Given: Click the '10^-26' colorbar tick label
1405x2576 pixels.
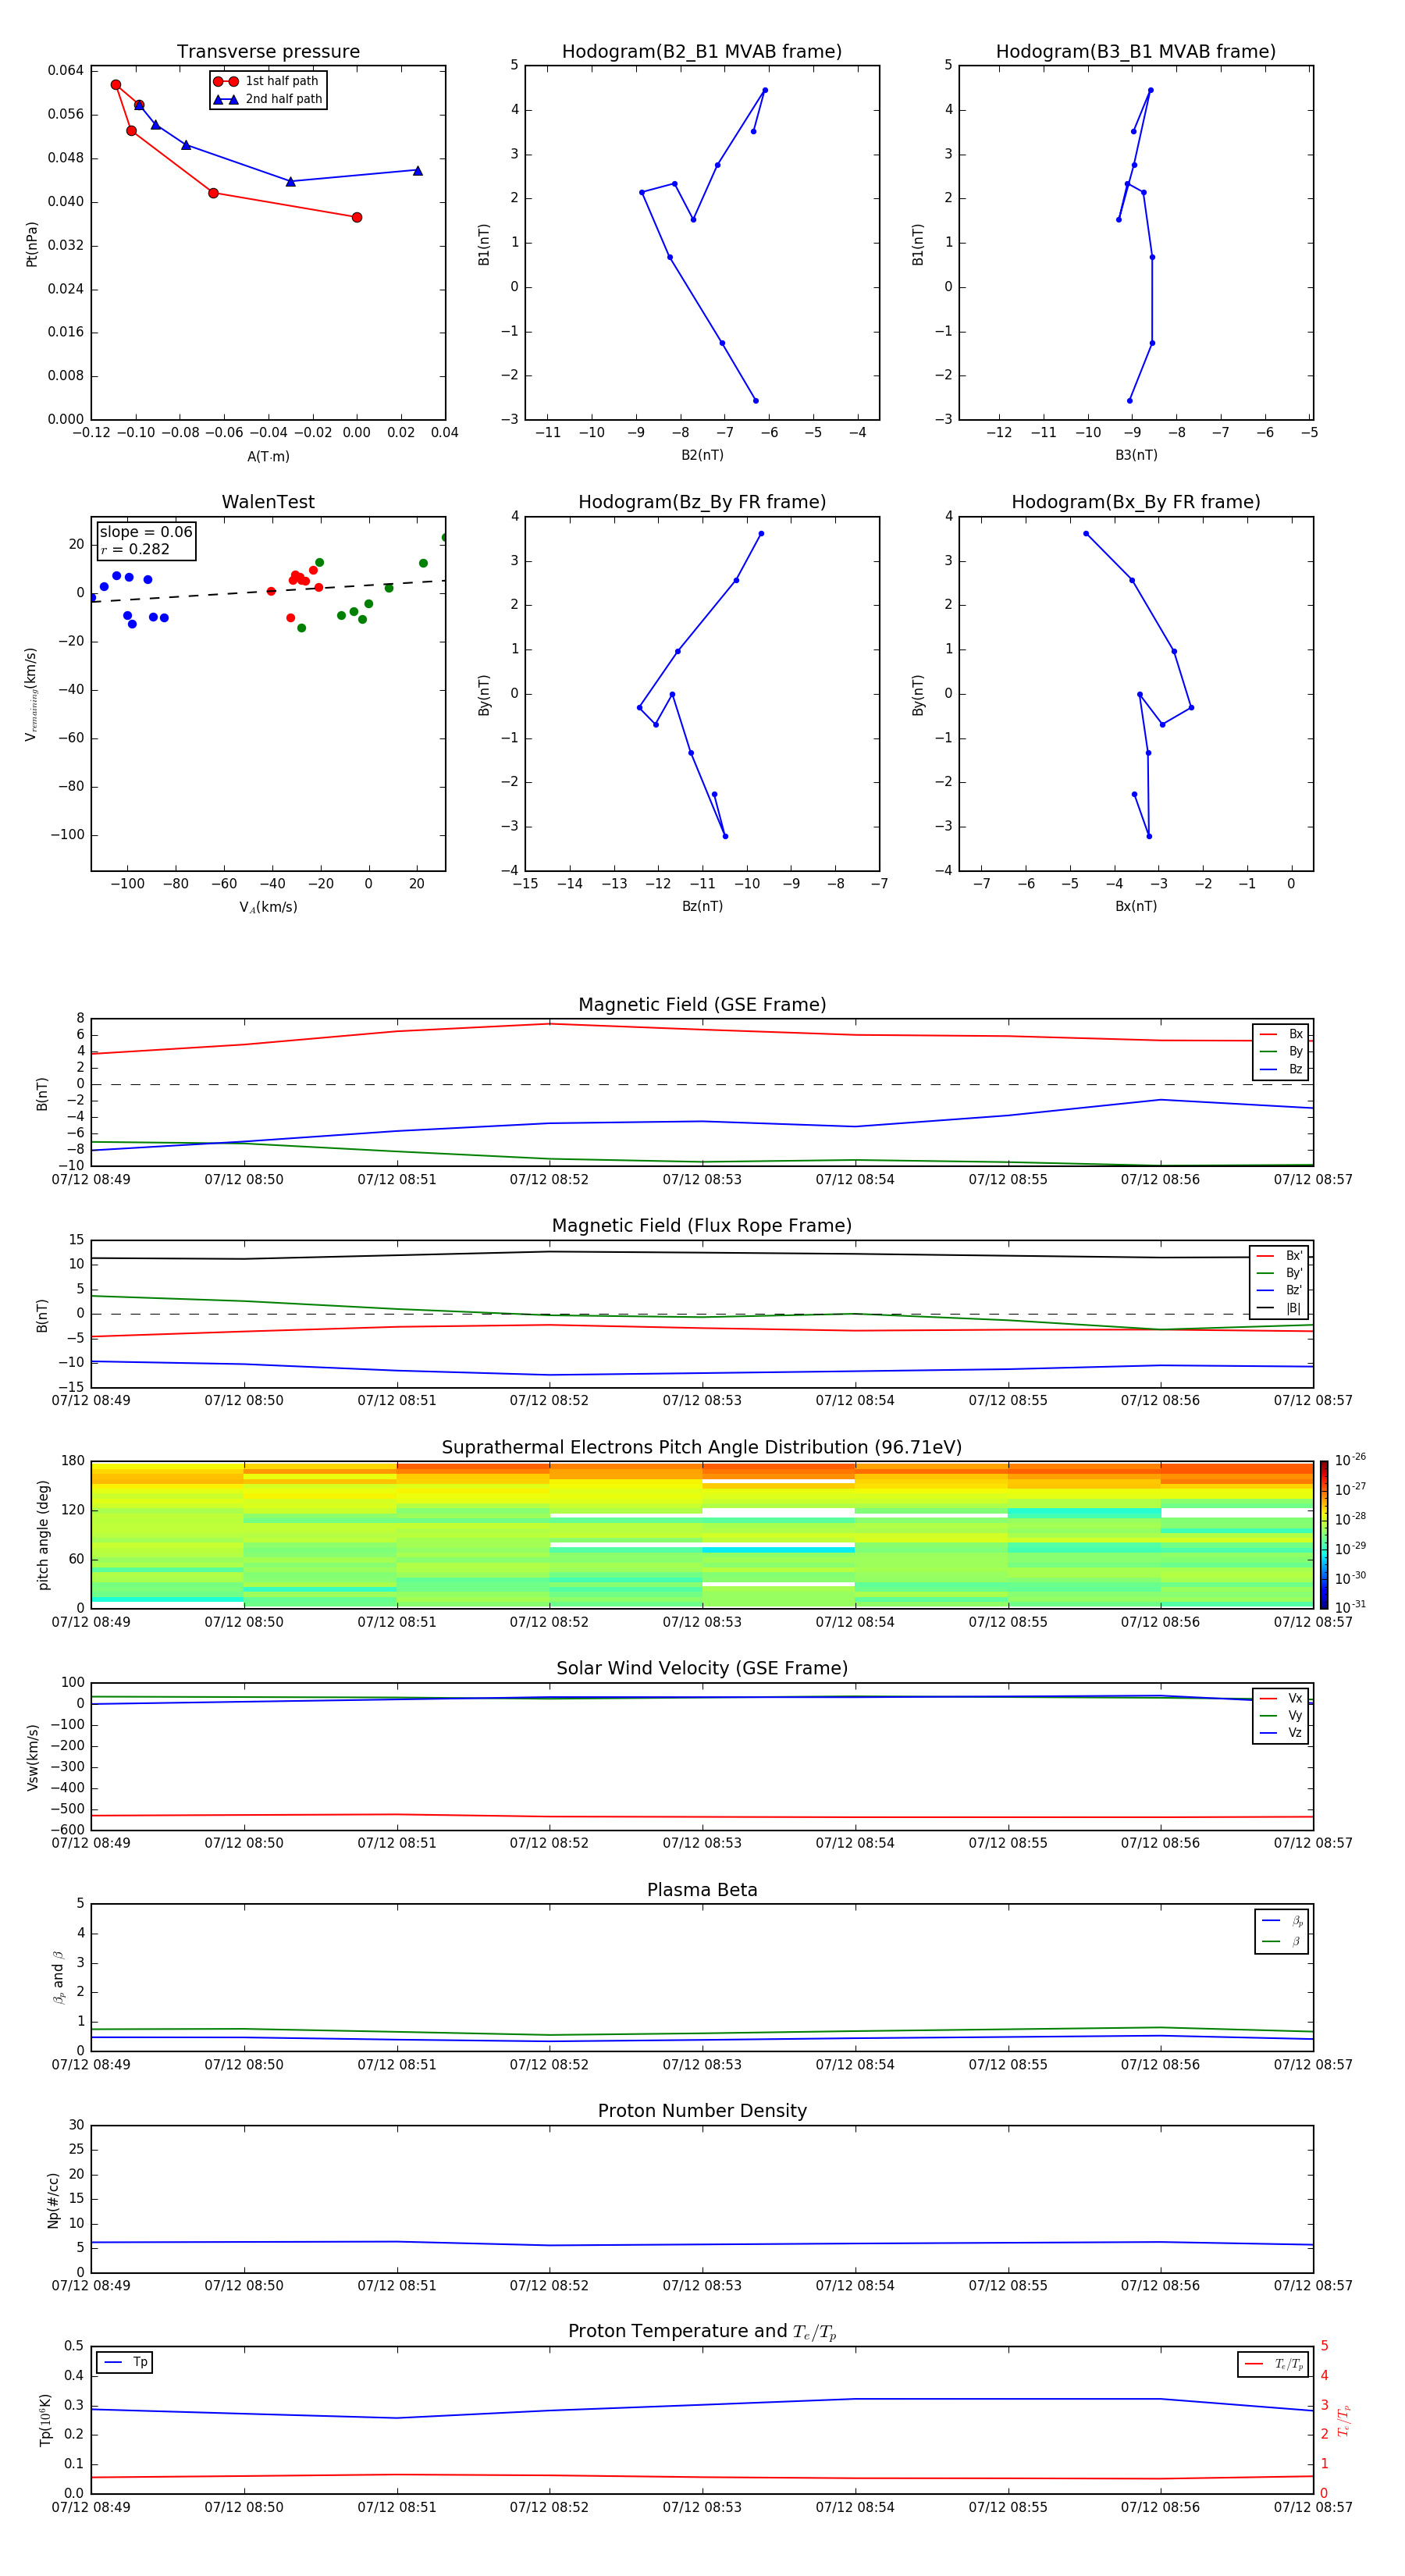Looking at the screenshot, I should coord(1350,1460).
